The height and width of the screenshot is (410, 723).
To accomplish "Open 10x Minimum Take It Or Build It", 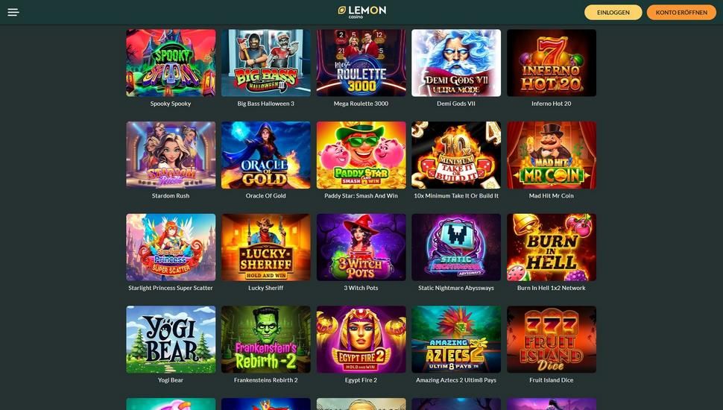I will pyautogui.click(x=456, y=155).
